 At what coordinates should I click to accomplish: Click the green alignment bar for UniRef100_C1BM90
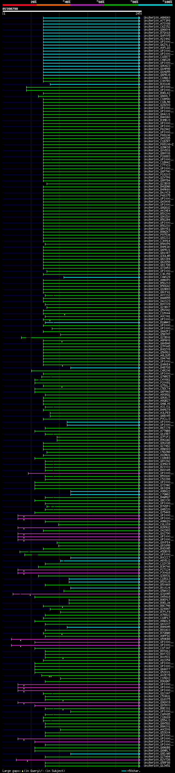click(92, 99)
